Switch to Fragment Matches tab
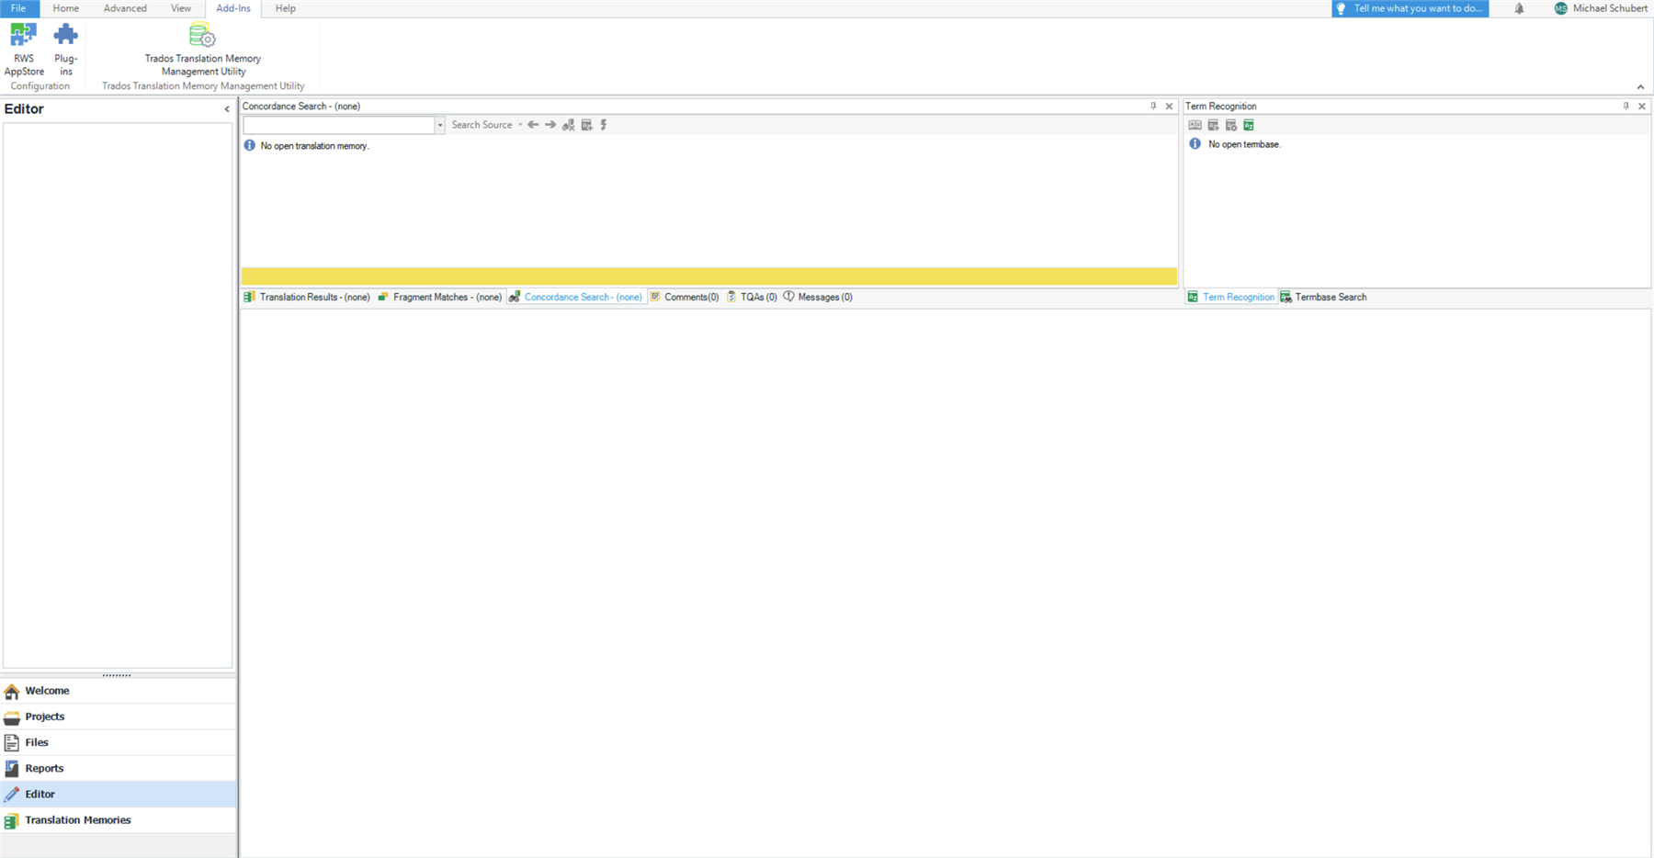This screenshot has width=1654, height=858. (x=440, y=297)
